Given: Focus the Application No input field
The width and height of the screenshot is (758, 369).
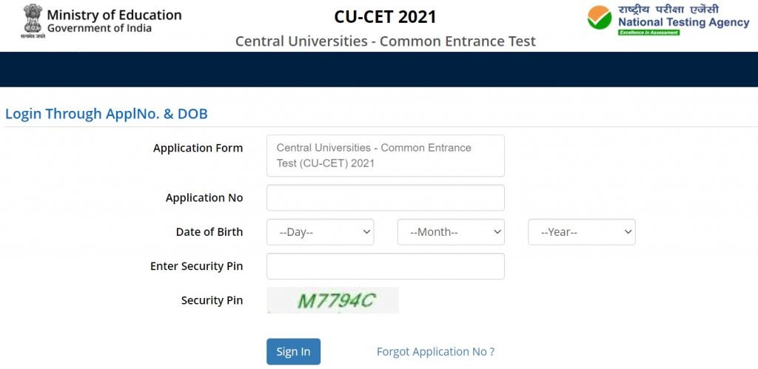Looking at the screenshot, I should pyautogui.click(x=385, y=198).
